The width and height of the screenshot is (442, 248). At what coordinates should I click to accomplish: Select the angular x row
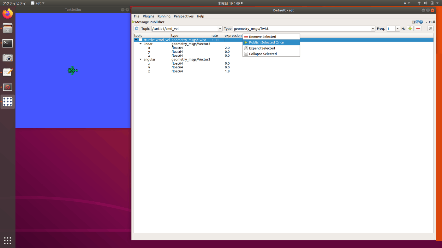(x=284, y=63)
